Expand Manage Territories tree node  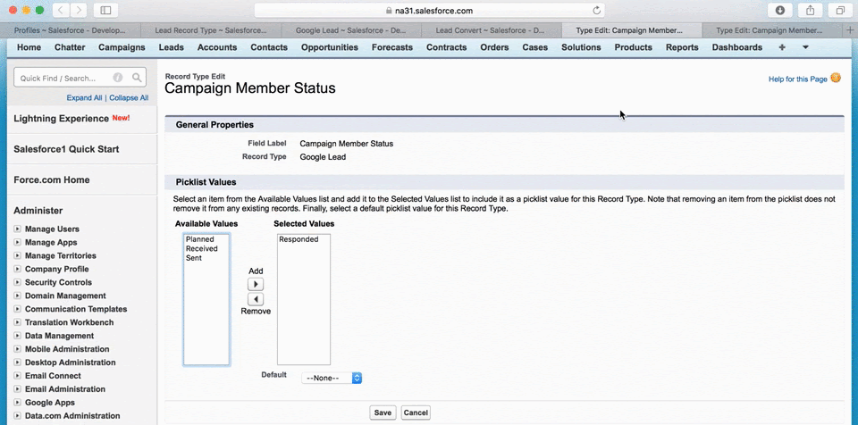(18, 256)
